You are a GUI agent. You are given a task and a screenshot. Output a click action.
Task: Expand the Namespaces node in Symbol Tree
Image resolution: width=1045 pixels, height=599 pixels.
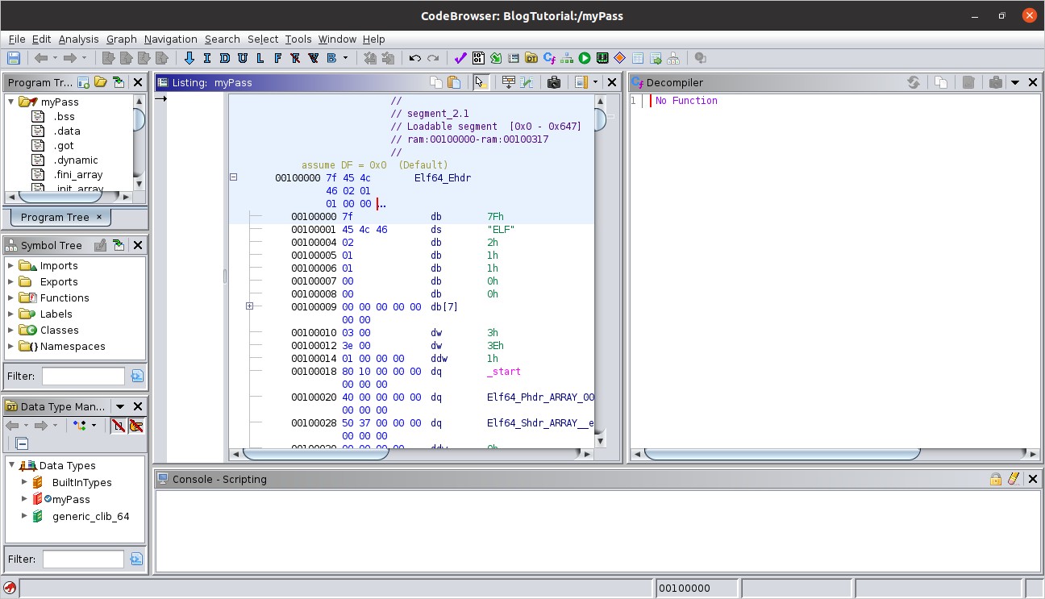coord(11,347)
